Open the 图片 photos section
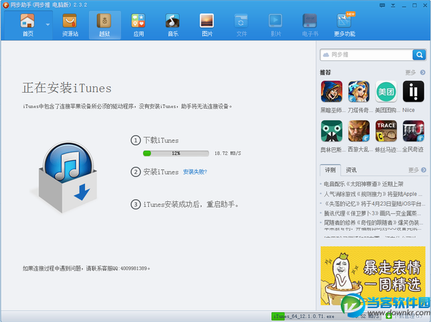 tap(207, 25)
